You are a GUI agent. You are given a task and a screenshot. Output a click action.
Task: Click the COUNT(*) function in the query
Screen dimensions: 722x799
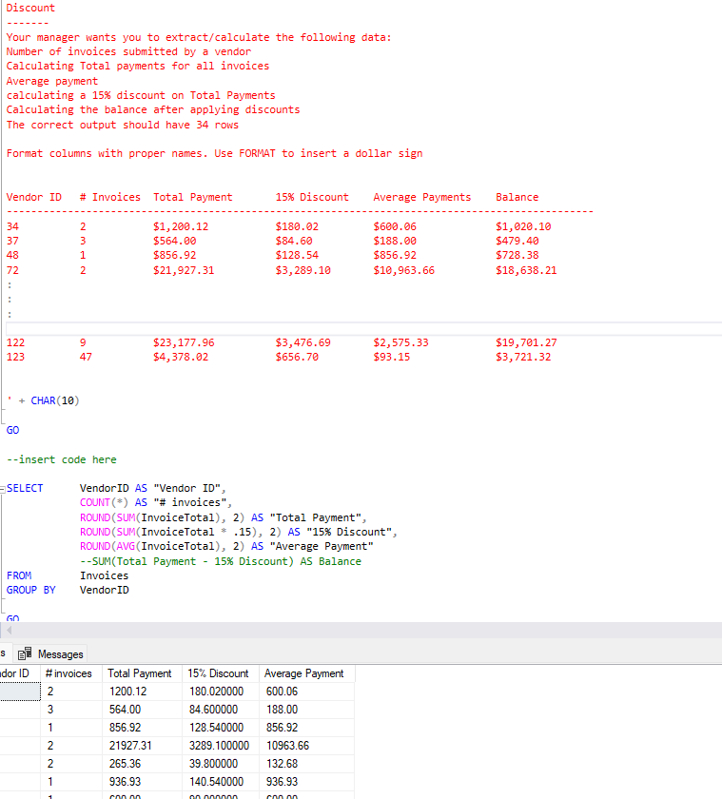click(x=104, y=502)
